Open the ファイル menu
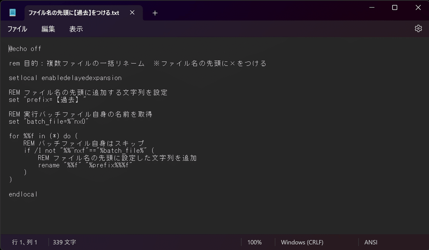The height and width of the screenshot is (250, 429). click(17, 29)
